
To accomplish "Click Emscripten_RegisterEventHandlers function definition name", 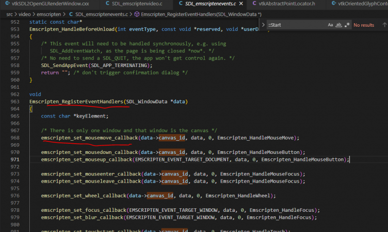I will click(x=76, y=101).
